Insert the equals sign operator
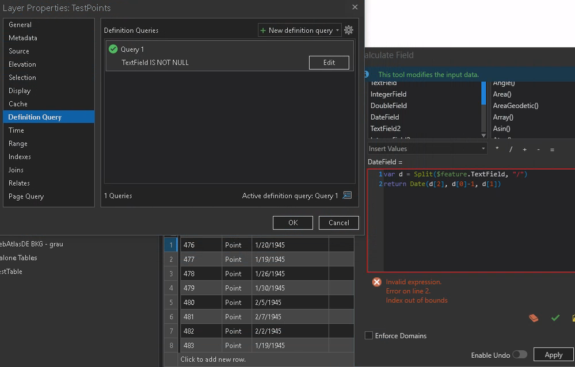Screen dimensions: 575x367 tap(552, 150)
